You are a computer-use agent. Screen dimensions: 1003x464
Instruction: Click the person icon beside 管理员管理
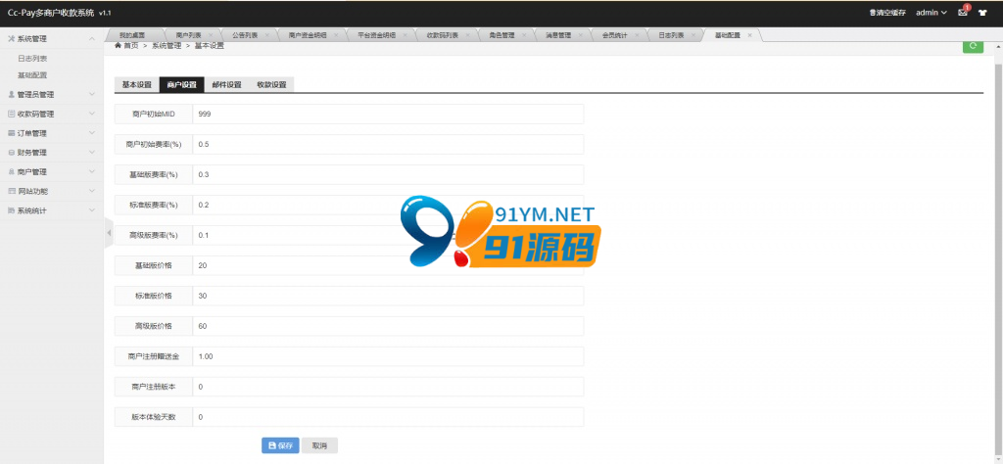11,95
